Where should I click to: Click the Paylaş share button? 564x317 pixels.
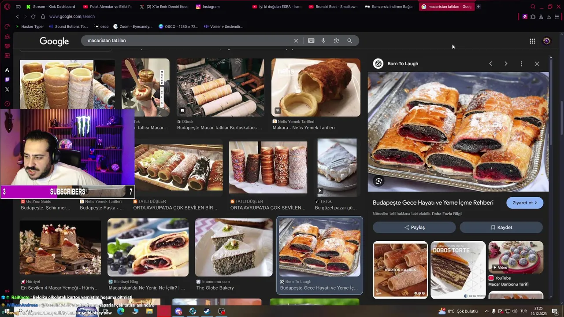click(414, 227)
